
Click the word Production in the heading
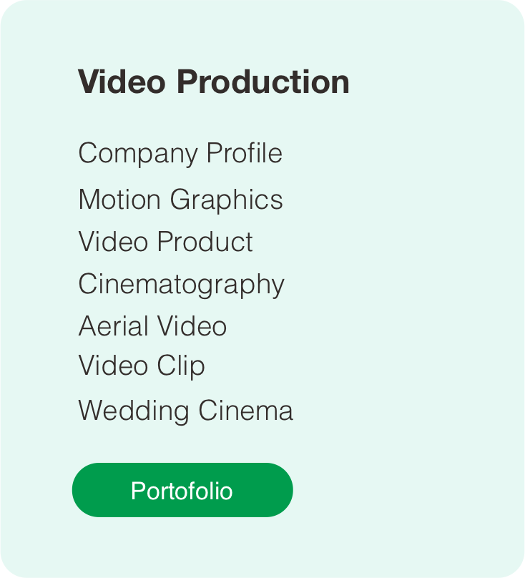(x=263, y=82)
